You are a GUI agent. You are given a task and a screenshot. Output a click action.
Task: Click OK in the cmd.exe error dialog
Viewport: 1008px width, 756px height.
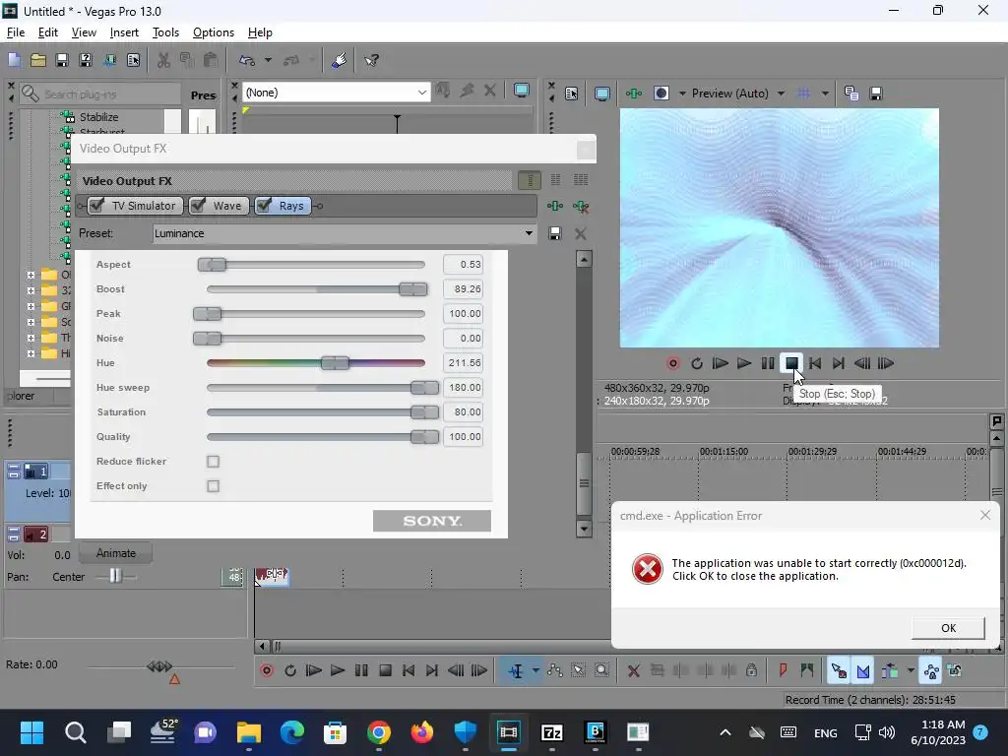click(x=948, y=628)
